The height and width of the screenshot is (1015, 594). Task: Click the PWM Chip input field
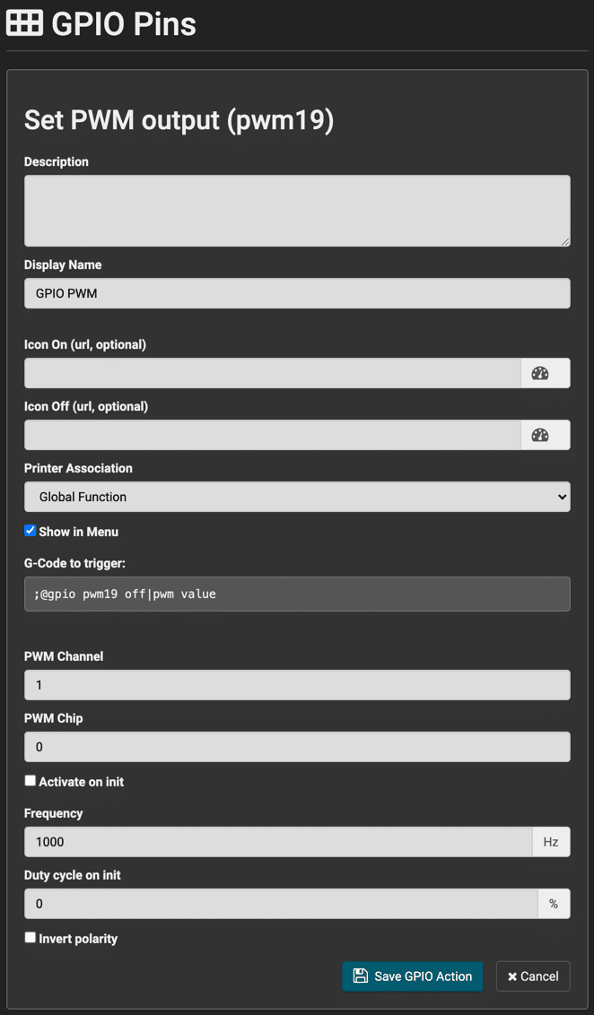point(297,747)
